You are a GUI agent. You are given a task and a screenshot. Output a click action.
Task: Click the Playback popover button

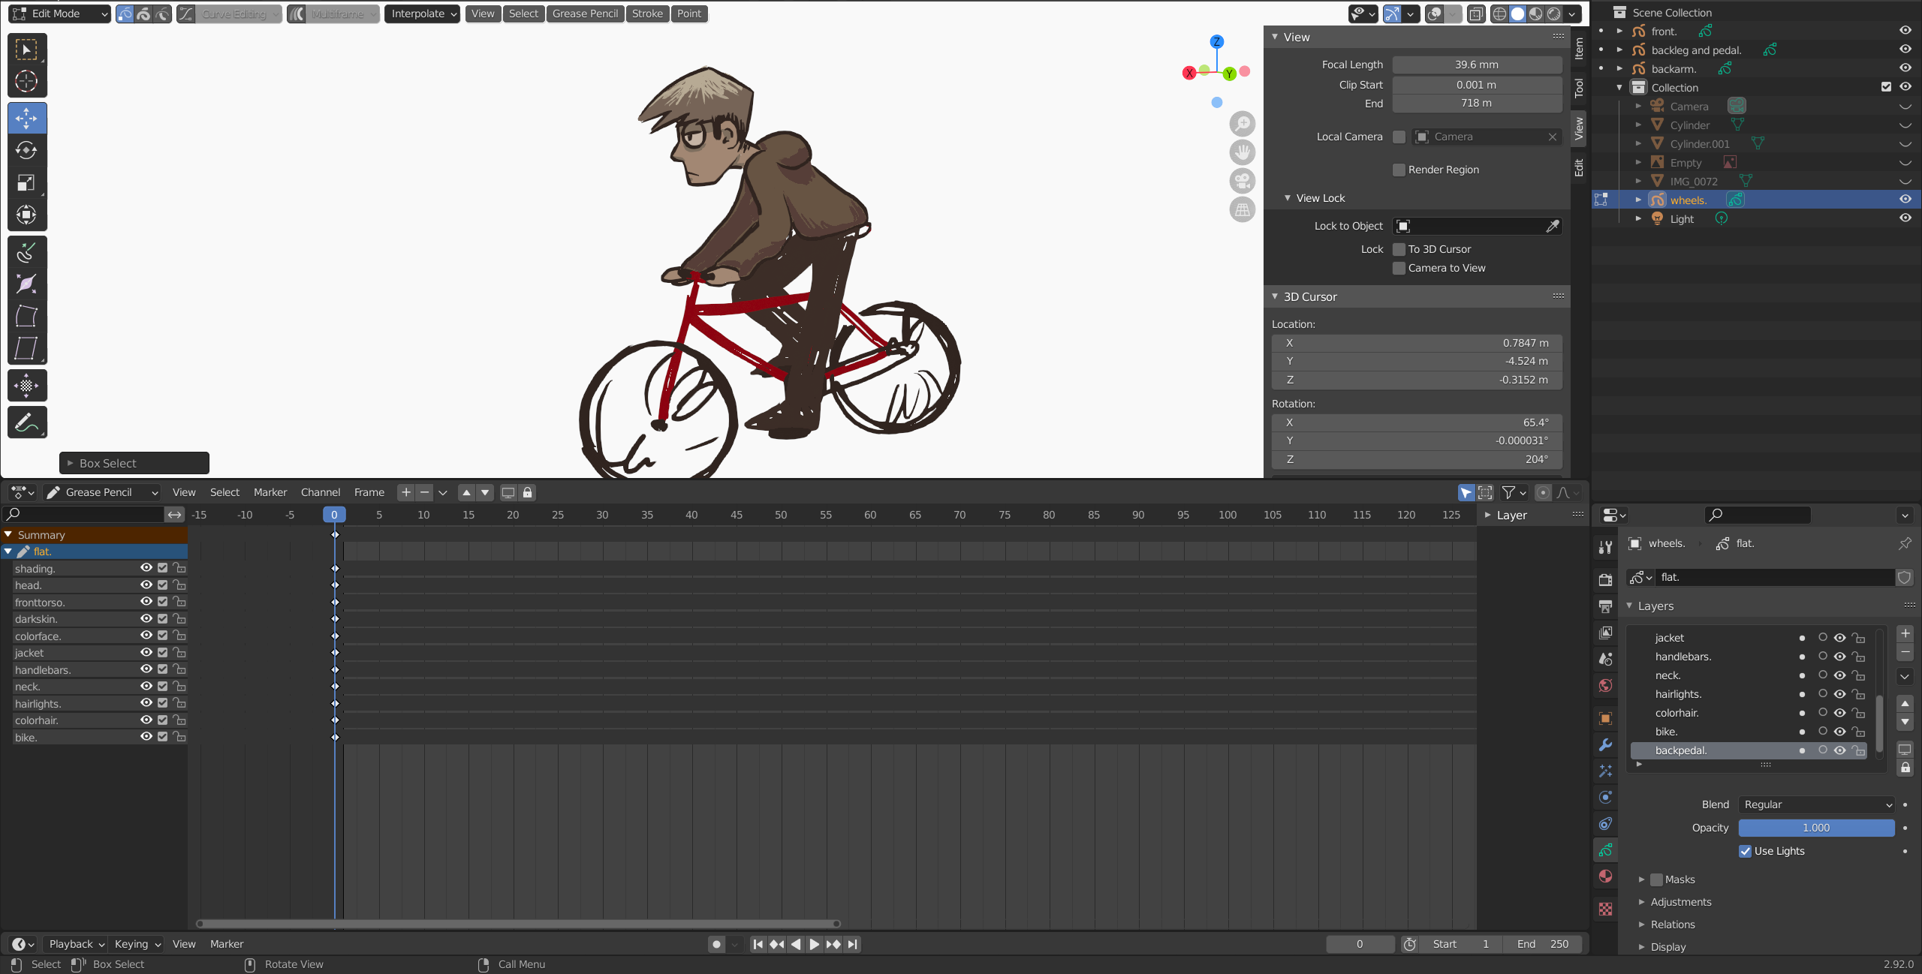pyautogui.click(x=76, y=944)
